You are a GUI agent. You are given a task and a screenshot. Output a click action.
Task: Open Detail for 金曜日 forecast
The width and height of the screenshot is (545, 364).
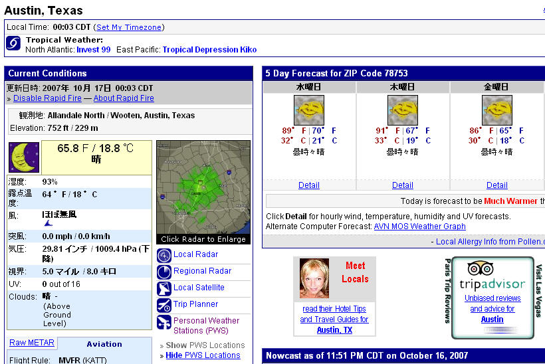coord(497,185)
